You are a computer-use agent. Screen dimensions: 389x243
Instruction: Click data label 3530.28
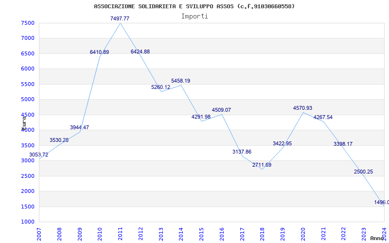59,140
